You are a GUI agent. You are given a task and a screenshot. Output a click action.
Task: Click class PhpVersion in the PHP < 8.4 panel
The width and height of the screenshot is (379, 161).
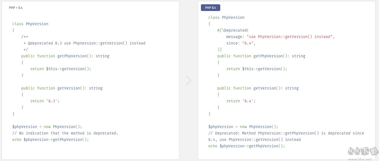coord(30,24)
